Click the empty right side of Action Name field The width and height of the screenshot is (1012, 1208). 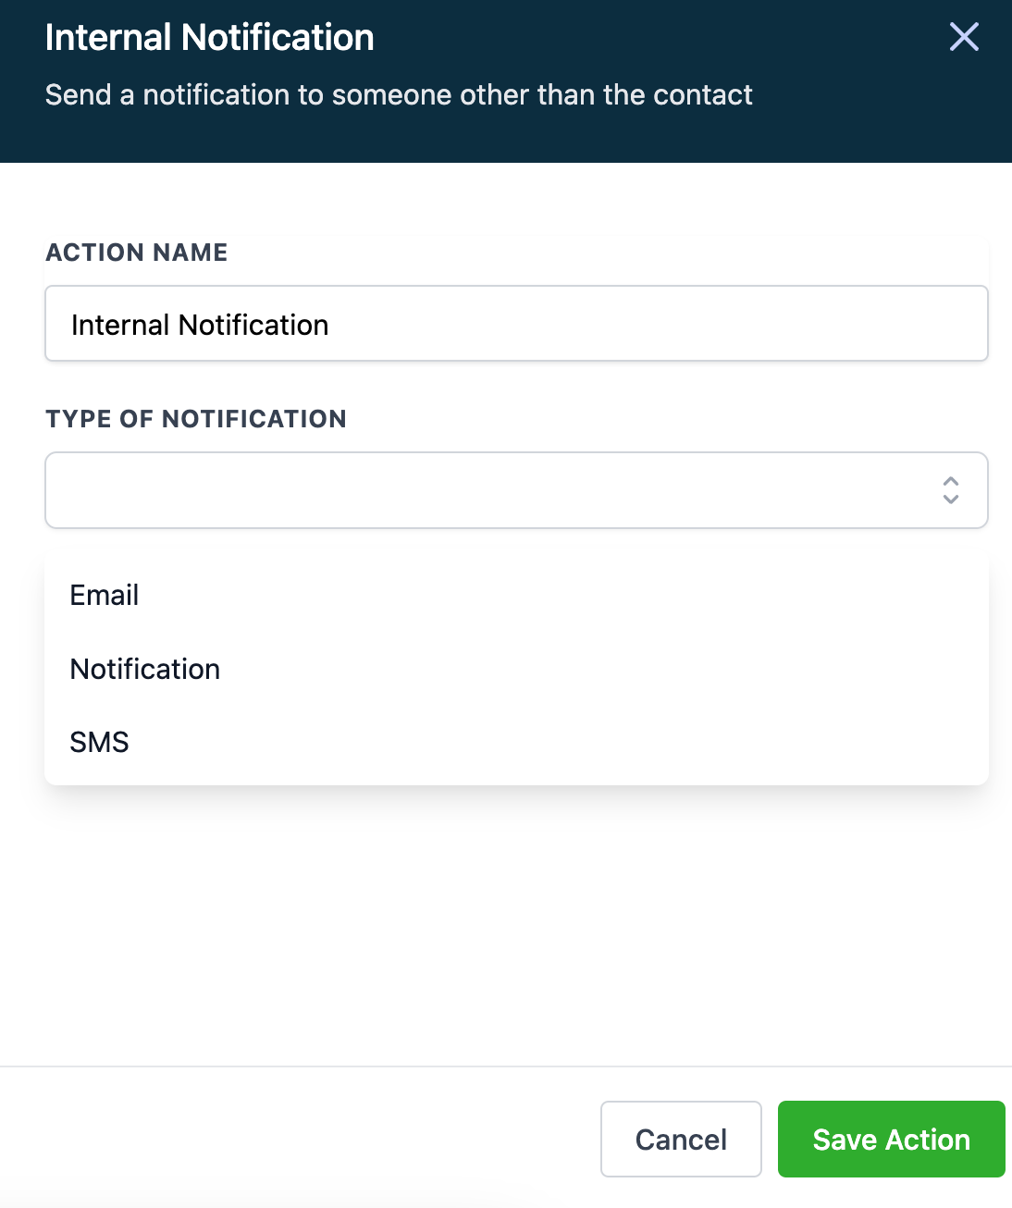point(740,324)
